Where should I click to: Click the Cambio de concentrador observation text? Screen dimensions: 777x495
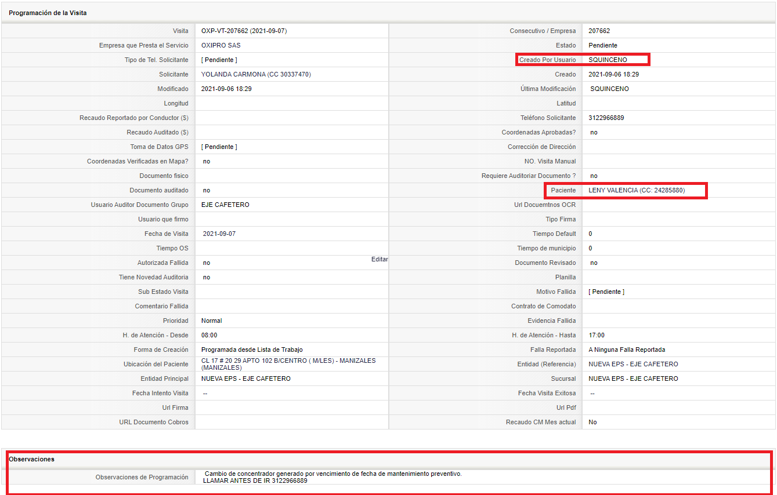pos(333,474)
